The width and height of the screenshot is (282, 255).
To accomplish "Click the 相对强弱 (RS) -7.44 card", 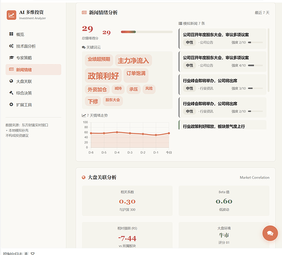I will 127,235.
